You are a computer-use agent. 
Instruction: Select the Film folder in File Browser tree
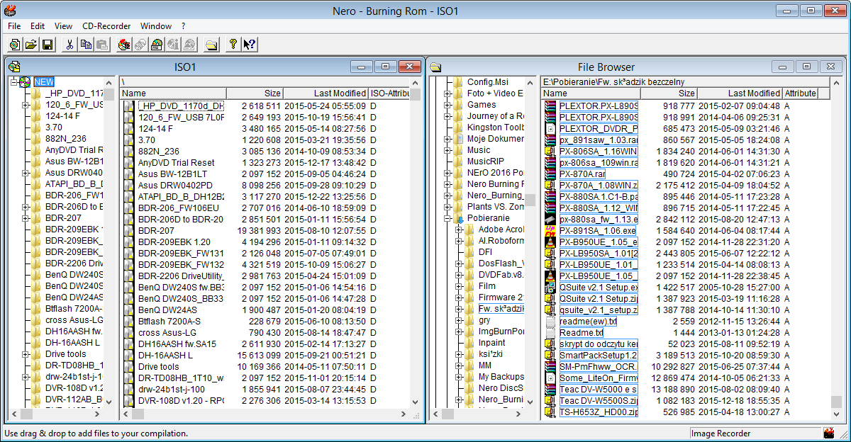tap(486, 286)
